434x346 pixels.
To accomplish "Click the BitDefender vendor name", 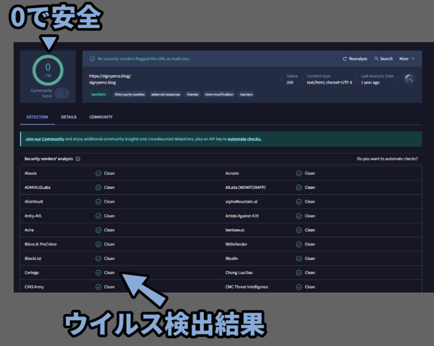I will click(x=236, y=244).
